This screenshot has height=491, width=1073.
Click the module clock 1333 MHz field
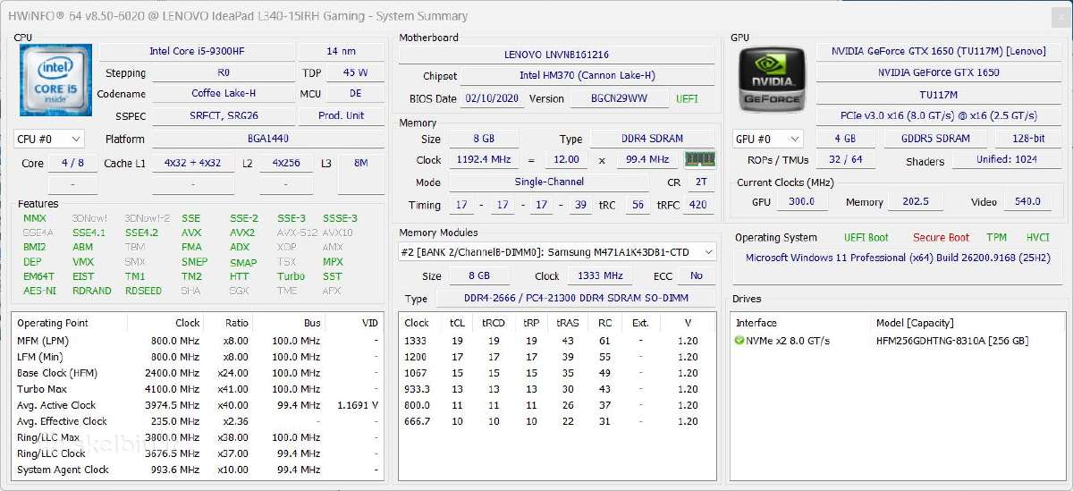click(x=600, y=276)
